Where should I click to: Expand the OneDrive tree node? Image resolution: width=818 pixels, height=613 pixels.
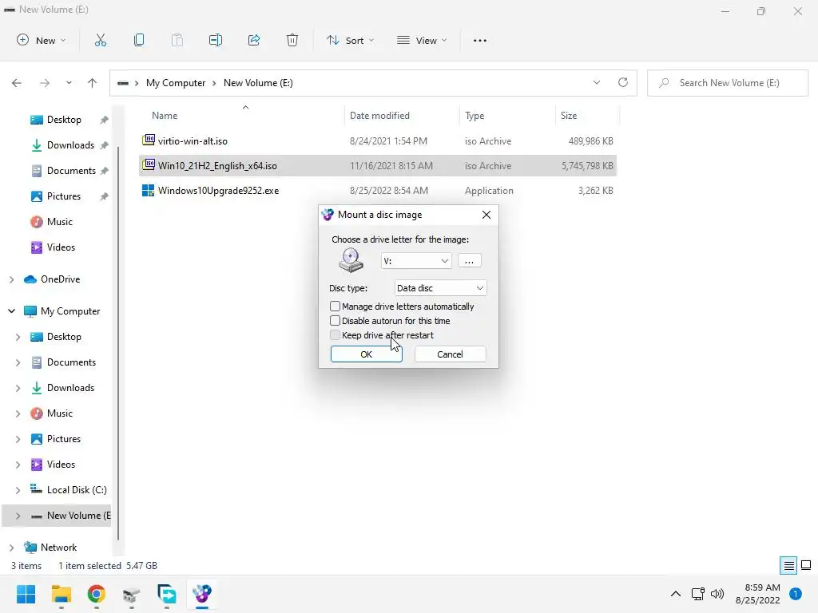[x=11, y=279]
